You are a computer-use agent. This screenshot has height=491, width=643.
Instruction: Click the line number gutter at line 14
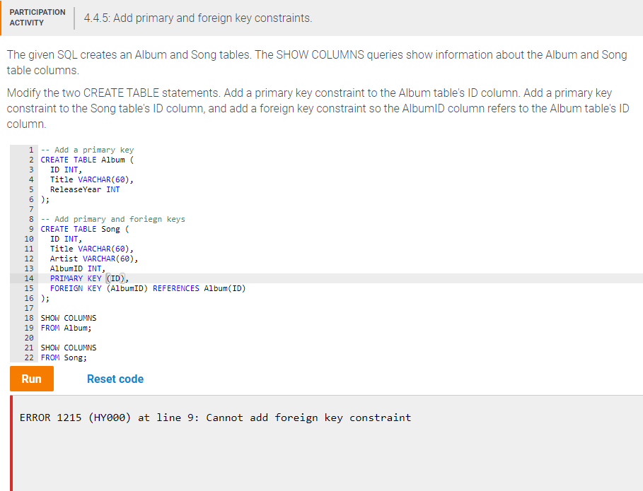[27, 278]
